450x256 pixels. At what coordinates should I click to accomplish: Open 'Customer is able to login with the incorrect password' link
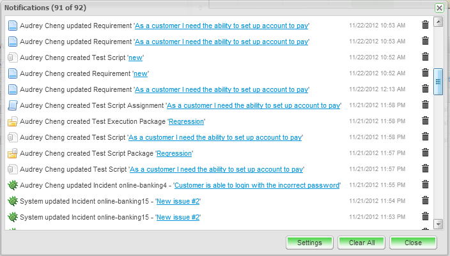(256, 185)
